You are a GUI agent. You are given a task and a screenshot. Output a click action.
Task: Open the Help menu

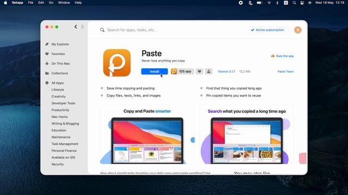pos(78,3)
